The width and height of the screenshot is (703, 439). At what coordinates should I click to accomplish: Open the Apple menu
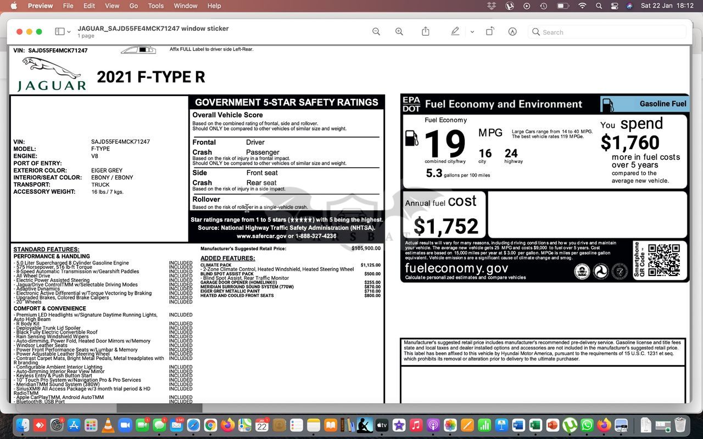(x=14, y=5)
